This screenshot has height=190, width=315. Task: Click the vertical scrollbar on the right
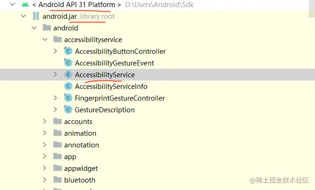(x=312, y=9)
